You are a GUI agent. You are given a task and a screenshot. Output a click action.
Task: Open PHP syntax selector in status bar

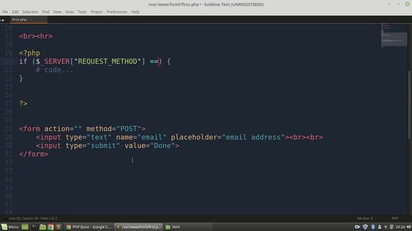click(x=395, y=218)
